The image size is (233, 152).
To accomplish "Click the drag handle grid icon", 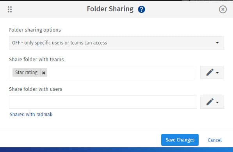I will point(10,9).
